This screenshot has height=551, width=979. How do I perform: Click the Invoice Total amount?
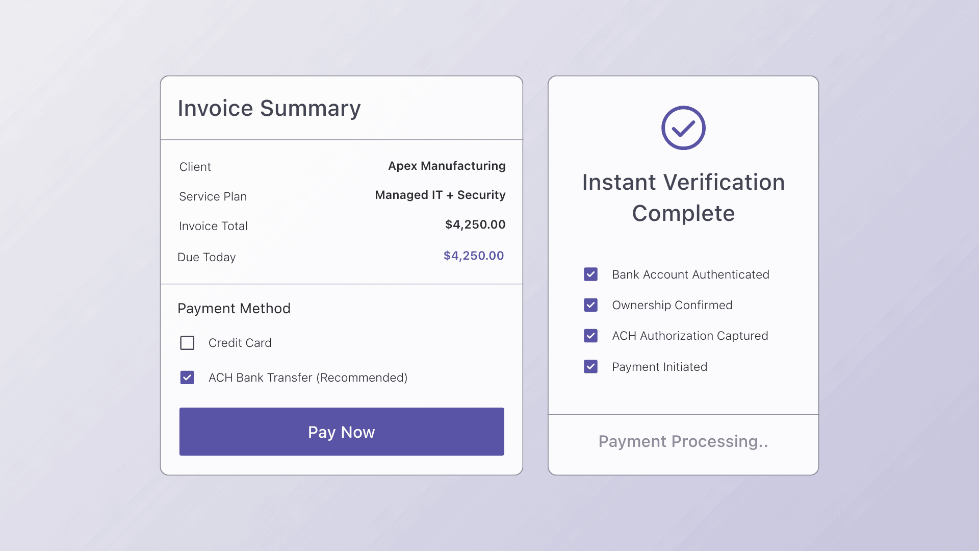475,224
